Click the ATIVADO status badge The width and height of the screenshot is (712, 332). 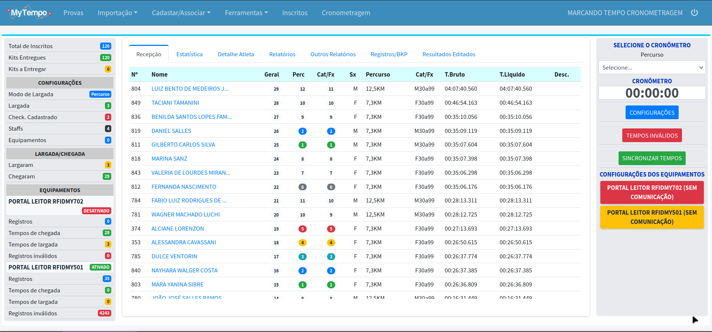[x=100, y=267]
